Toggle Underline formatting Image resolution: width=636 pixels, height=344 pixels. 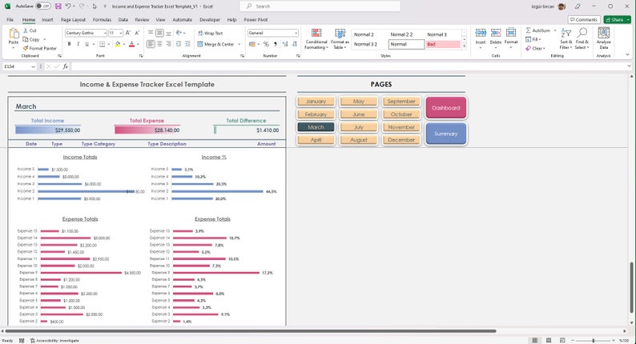point(87,44)
